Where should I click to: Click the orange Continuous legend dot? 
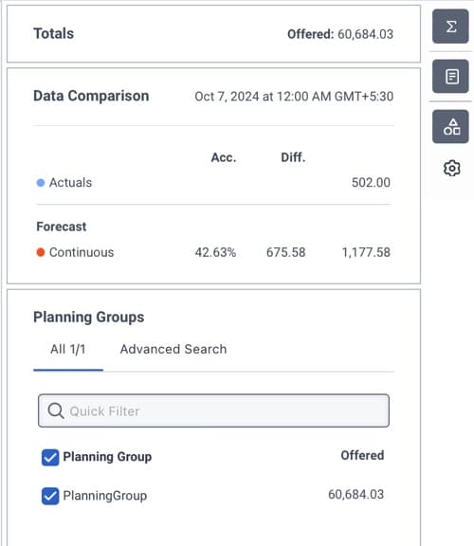[x=41, y=252]
